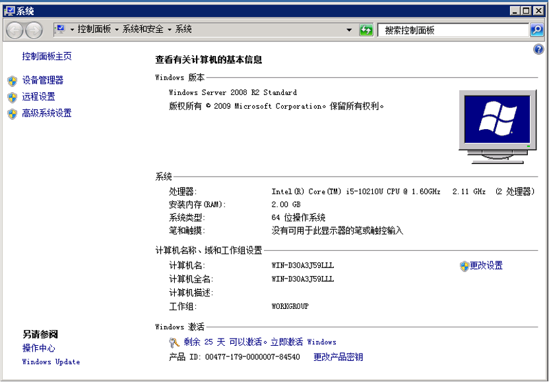This screenshot has width=549, height=382.
Task: Click 计算机名 value WIN-D30A3J59LLL
Action: 303,265
